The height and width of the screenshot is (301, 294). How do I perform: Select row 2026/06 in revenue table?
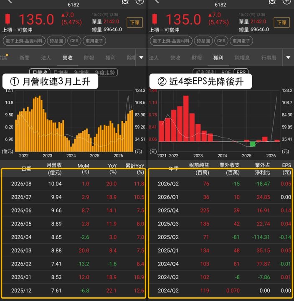[x=73, y=210]
